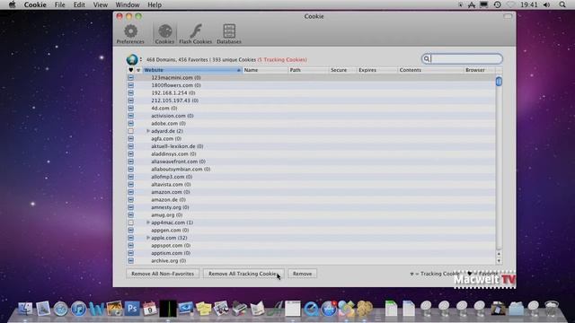Toggle favorite mark for amazon.com

130,192
